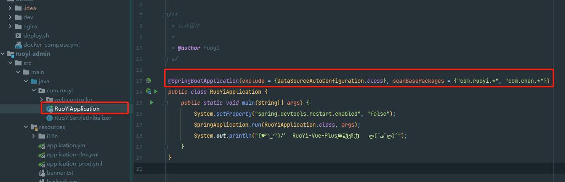Collapse the ruoyi-admin module
565x182 pixels.
(x=3, y=54)
